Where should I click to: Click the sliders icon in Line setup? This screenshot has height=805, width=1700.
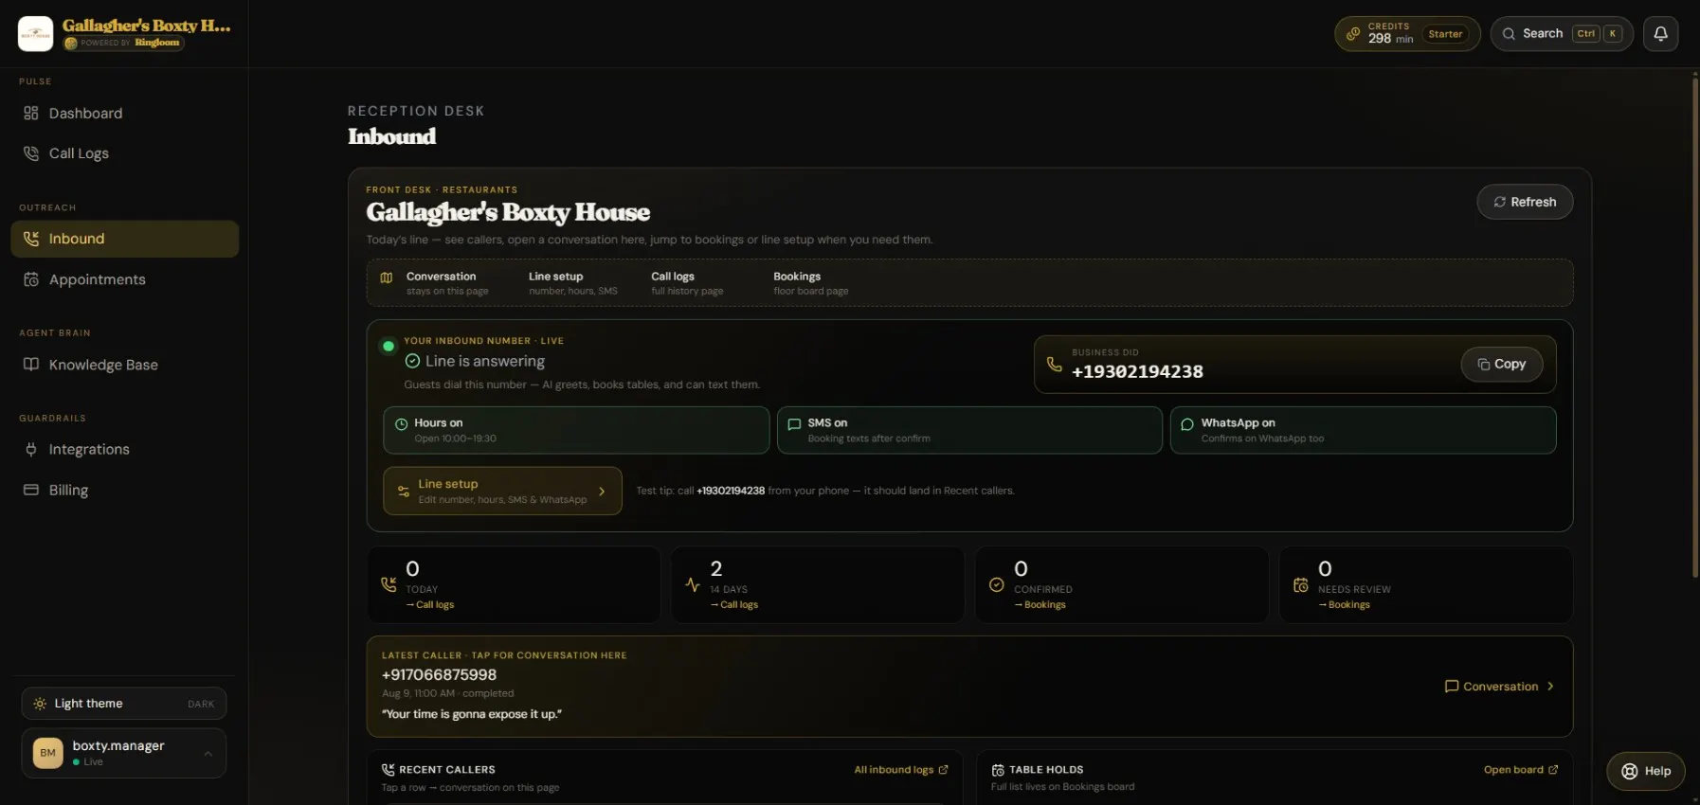click(x=404, y=492)
